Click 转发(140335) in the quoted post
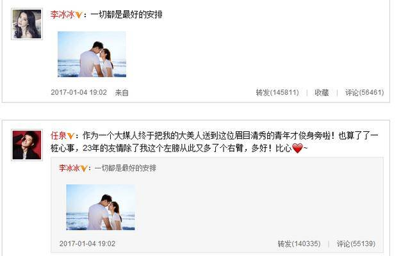The height and width of the screenshot is (256, 410). [299, 244]
